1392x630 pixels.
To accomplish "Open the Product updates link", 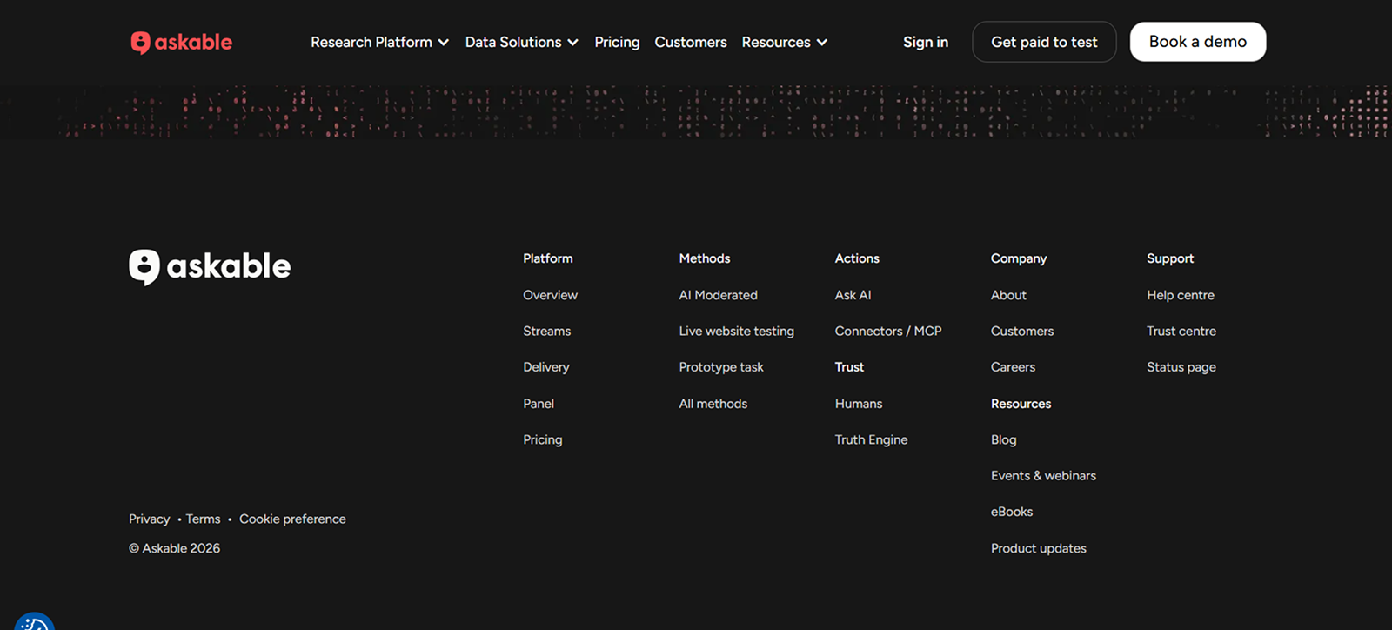I will pos(1038,548).
